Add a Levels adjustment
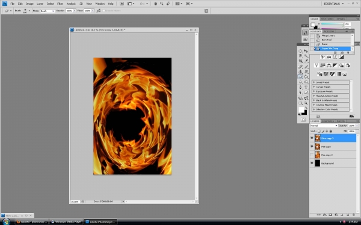This screenshot has width=361, height=225. coord(329,57)
